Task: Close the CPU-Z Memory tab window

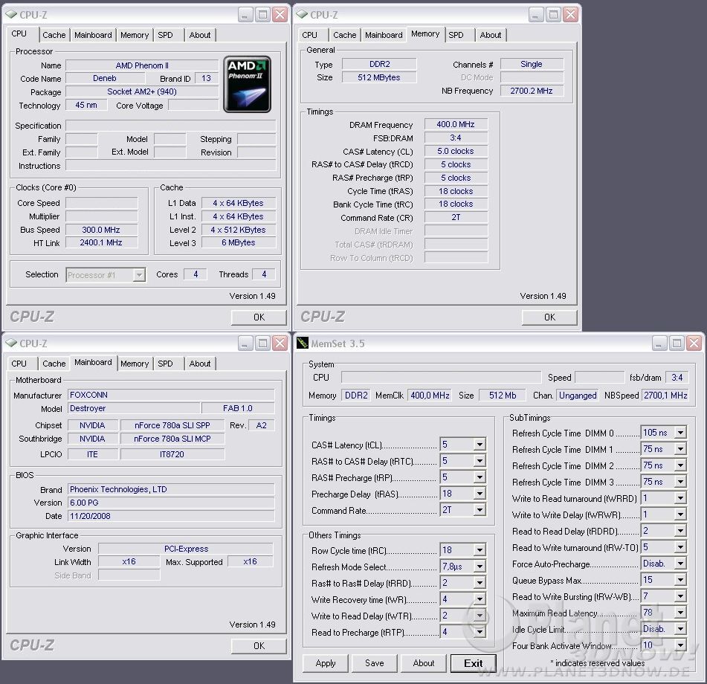Action: (x=571, y=15)
